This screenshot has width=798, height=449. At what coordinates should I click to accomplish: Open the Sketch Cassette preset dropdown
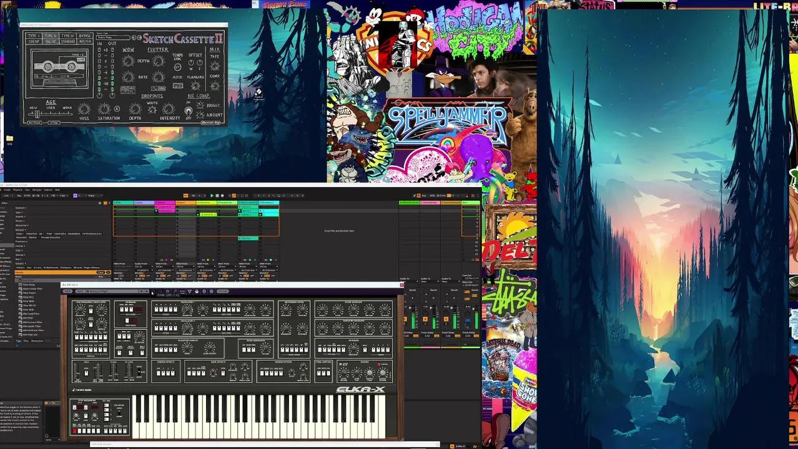pos(113,37)
